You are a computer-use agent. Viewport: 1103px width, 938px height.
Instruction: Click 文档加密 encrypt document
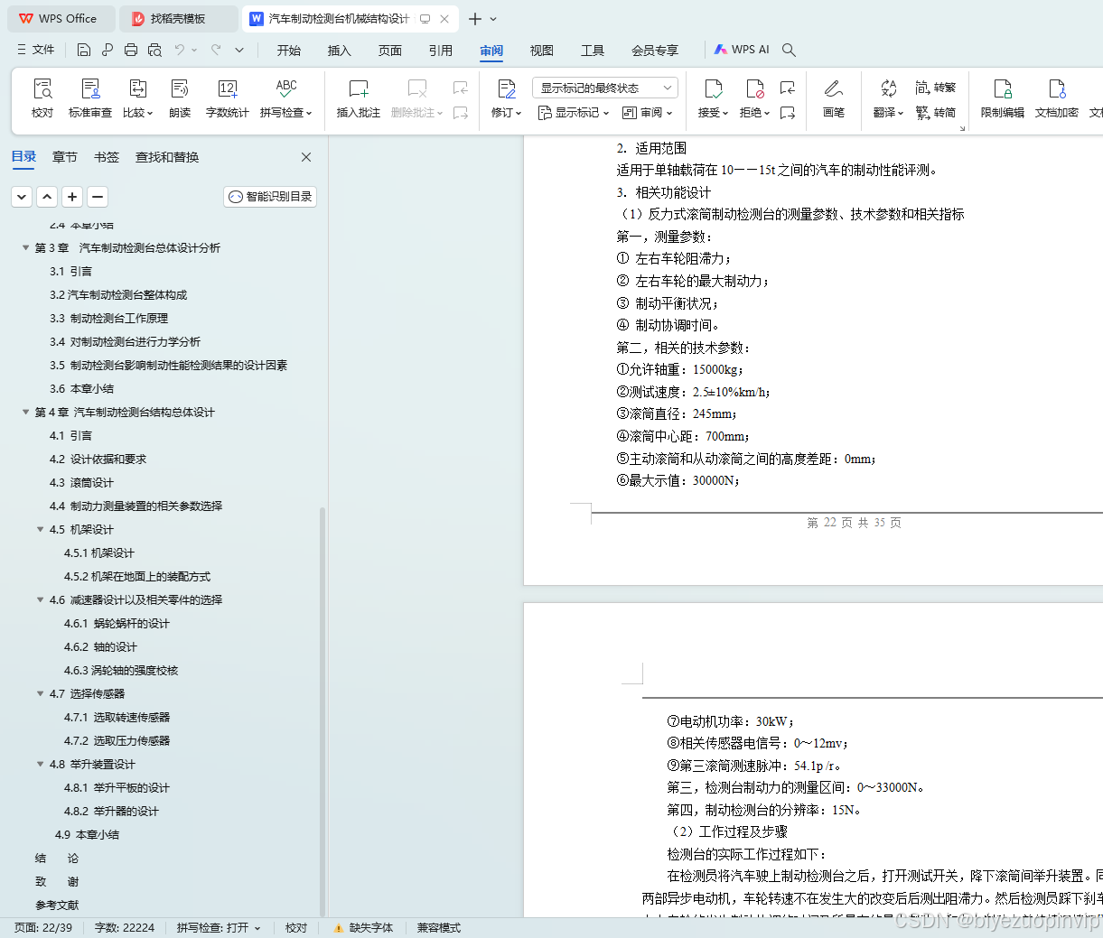1057,98
